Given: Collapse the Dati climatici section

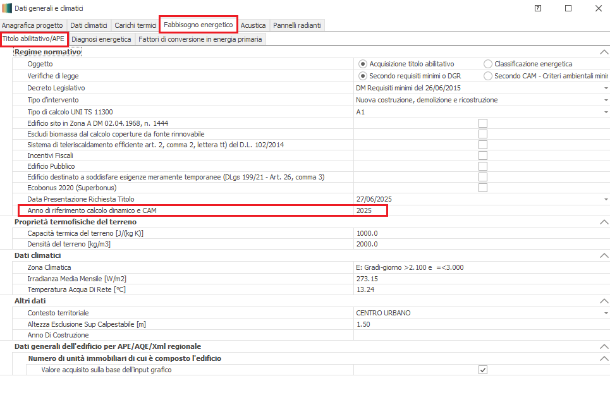Looking at the screenshot, I should click(604, 256).
